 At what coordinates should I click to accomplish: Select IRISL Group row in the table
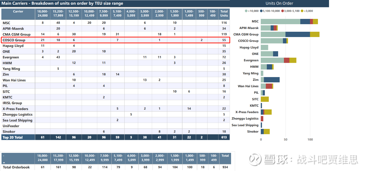pos(116,103)
